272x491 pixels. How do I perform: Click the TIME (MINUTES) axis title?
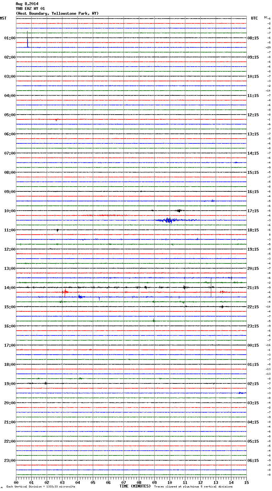[x=135, y=486]
